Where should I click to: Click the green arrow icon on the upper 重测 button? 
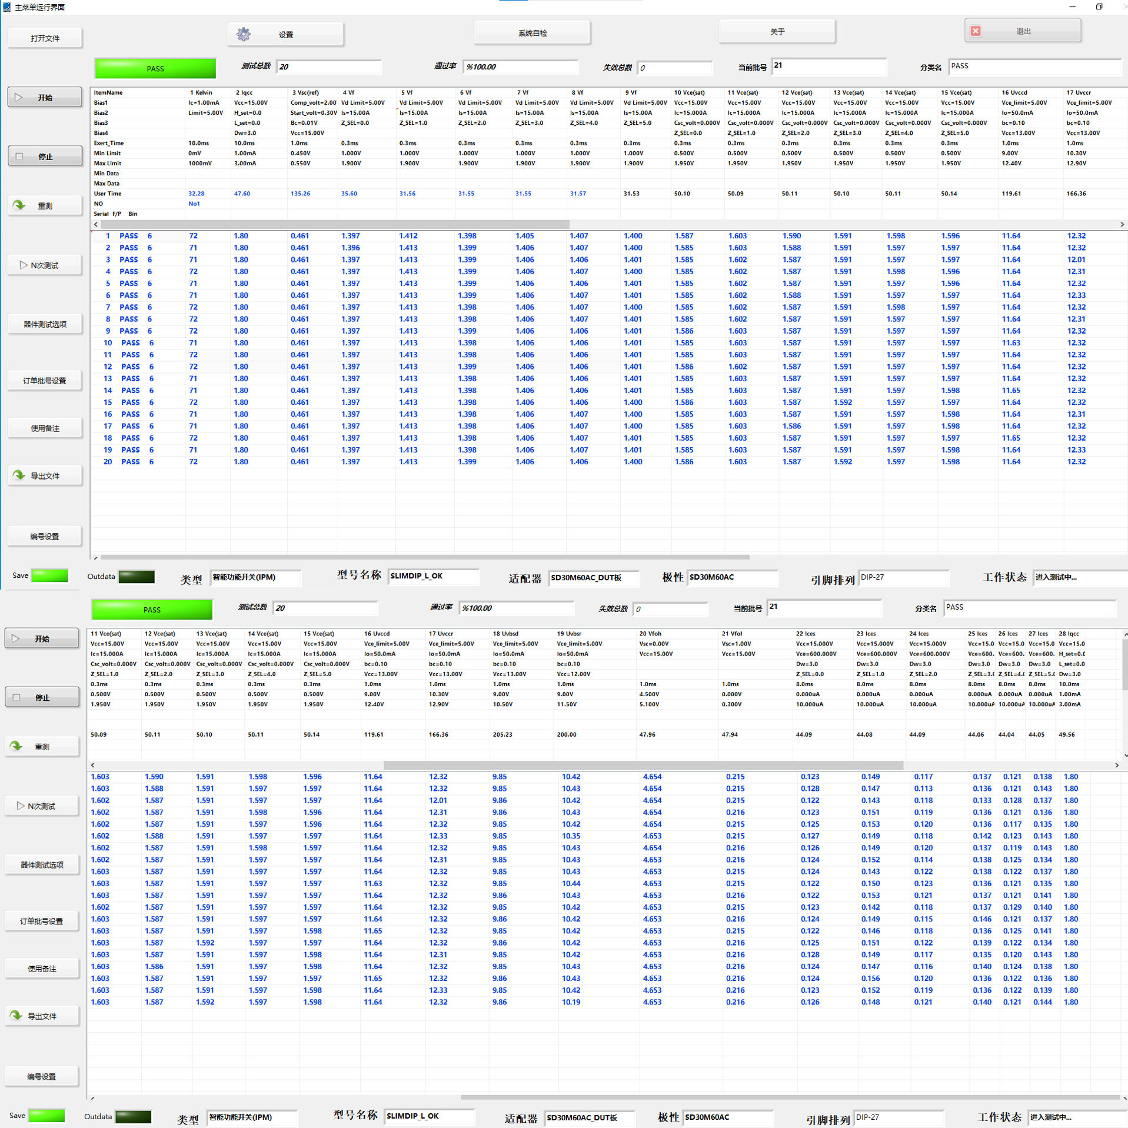(19, 205)
